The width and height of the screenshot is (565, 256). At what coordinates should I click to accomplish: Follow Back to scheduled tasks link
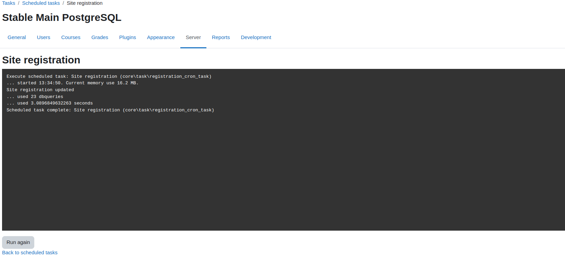30,253
